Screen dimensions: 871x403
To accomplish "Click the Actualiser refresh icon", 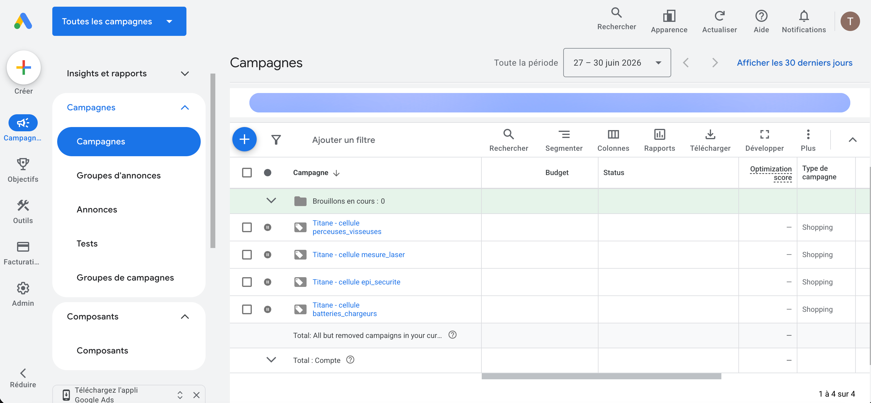I will pyautogui.click(x=719, y=16).
